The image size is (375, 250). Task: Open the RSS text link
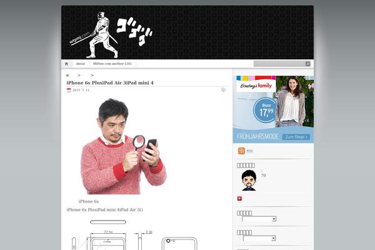(249, 151)
